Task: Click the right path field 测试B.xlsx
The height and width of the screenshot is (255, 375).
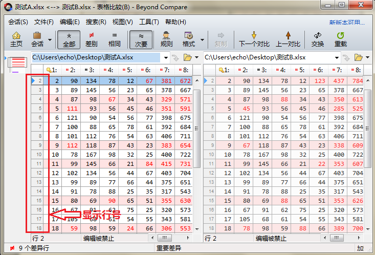Action: coord(268,57)
